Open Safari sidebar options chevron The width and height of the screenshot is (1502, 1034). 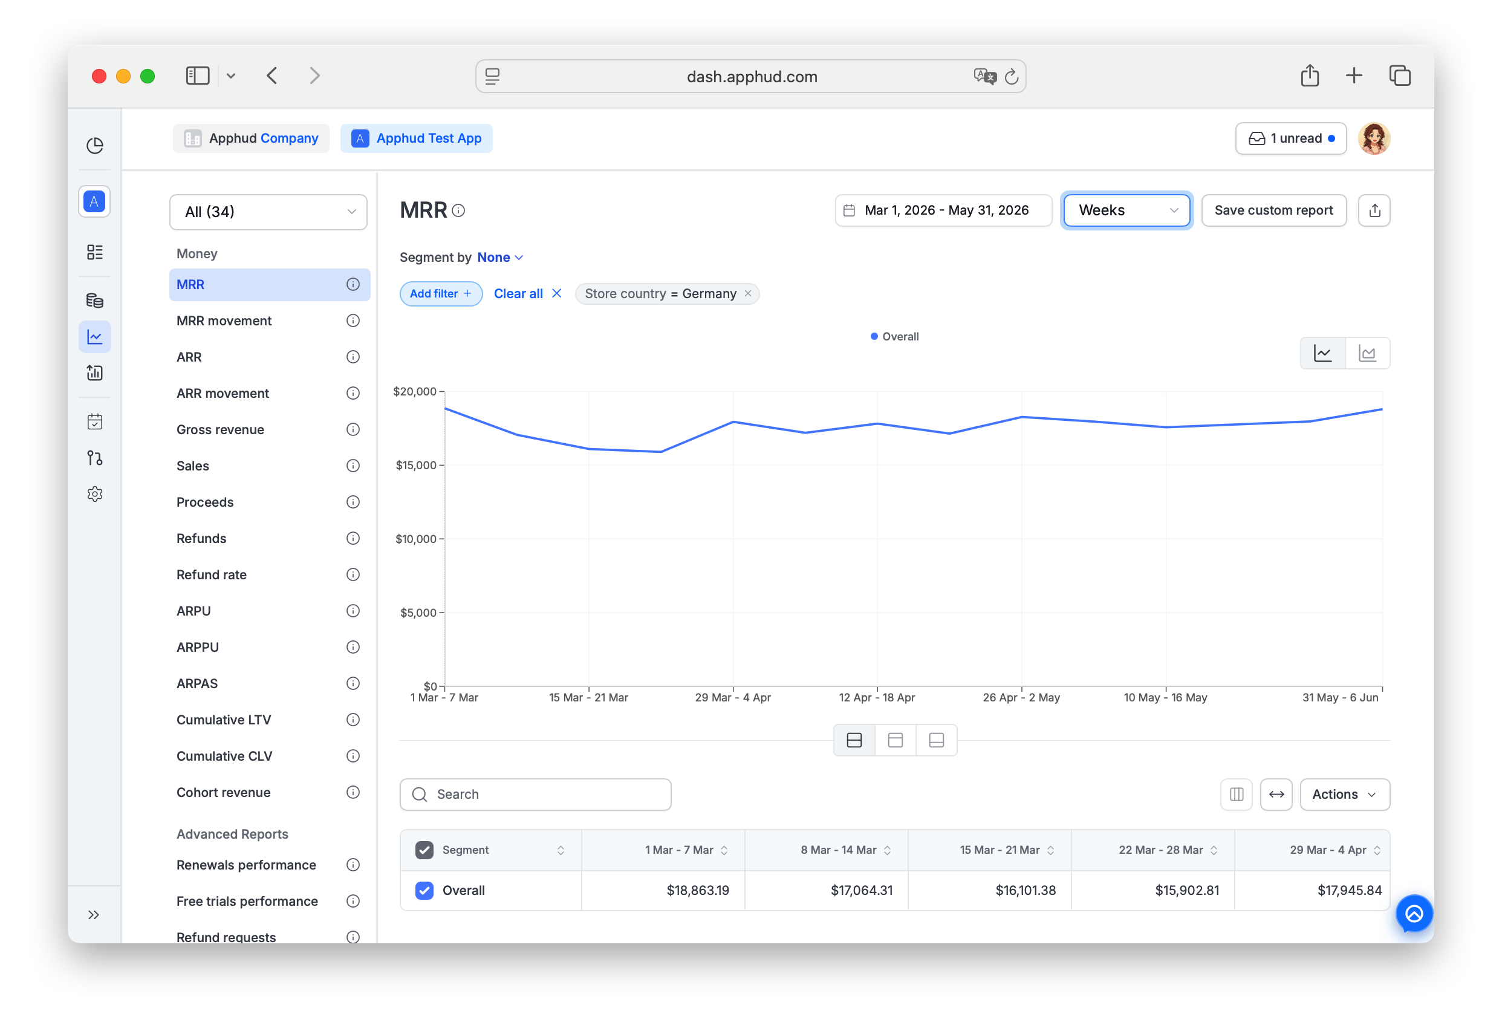tap(230, 76)
